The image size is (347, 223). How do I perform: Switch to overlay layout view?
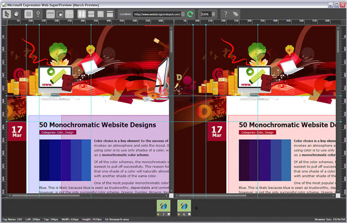click(x=100, y=14)
